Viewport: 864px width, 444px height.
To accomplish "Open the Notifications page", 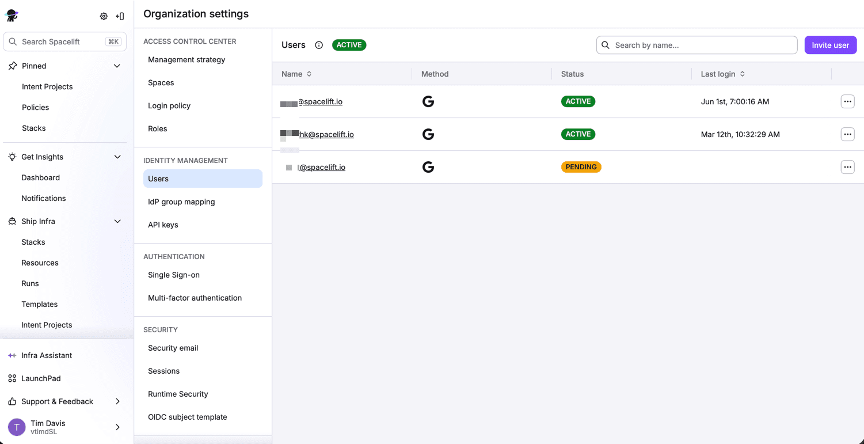I will [x=43, y=198].
